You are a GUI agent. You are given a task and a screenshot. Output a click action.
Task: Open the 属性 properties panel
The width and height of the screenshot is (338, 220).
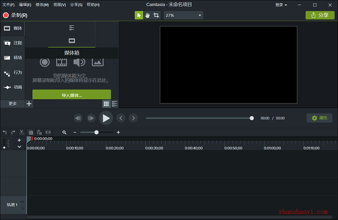[x=320, y=118]
